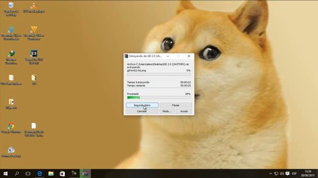Open the Windows Store taskbar icon
This screenshot has width=318, height=178.
[x=62, y=174]
